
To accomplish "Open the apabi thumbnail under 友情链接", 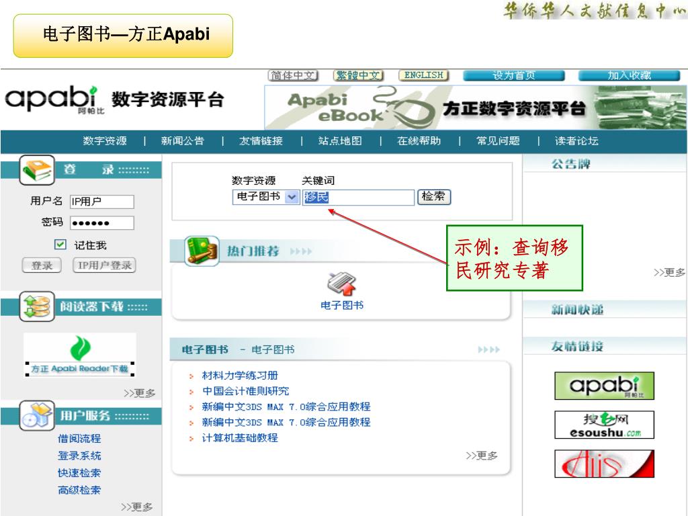I will tap(604, 386).
